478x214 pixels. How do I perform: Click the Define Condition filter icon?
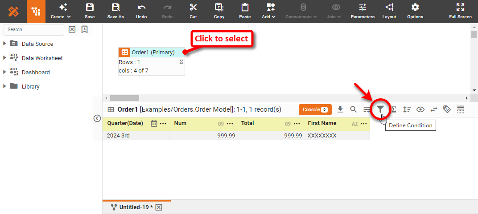[x=380, y=109]
